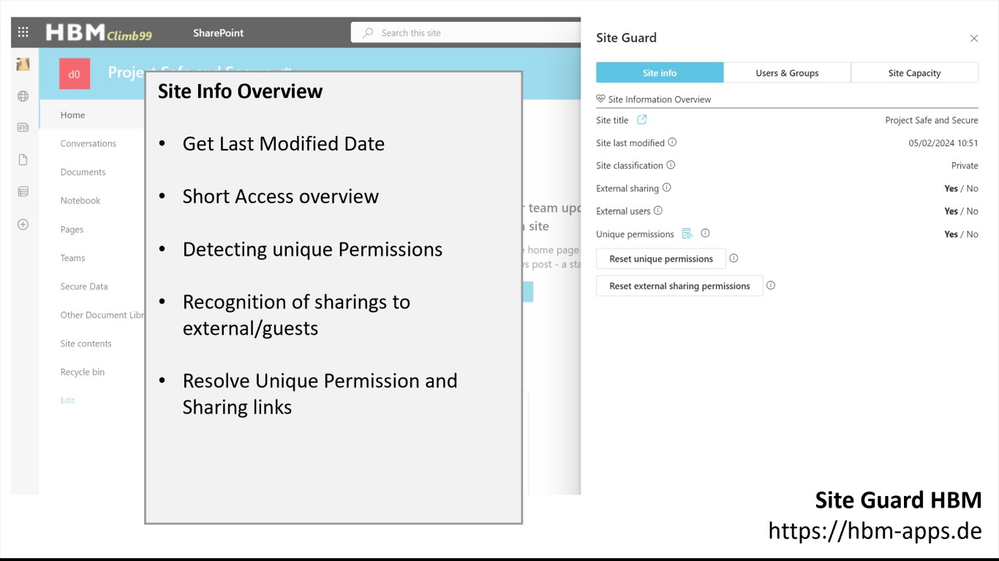Open the home thumbnail icon in left rail
Screen dimensions: 999x561
[23, 64]
